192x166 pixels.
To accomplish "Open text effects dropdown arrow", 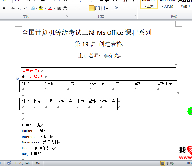I will tap(37, 8).
